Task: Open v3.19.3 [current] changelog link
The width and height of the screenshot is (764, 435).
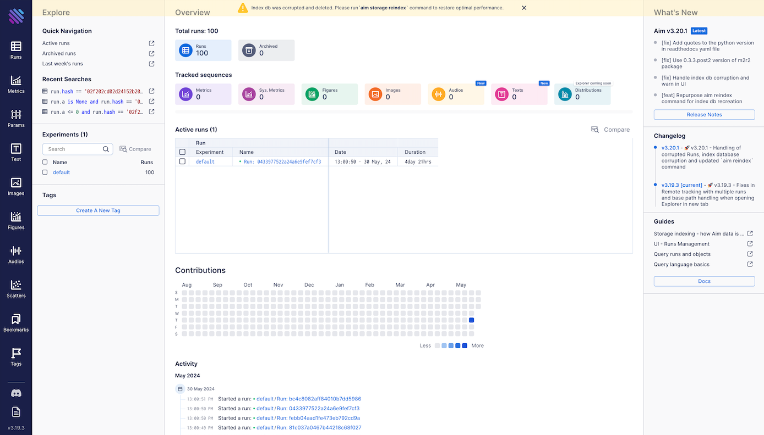Action: [x=682, y=185]
